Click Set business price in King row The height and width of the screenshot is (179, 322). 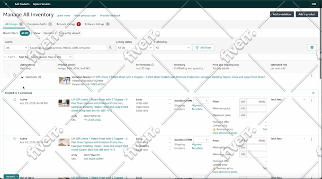click(265, 129)
